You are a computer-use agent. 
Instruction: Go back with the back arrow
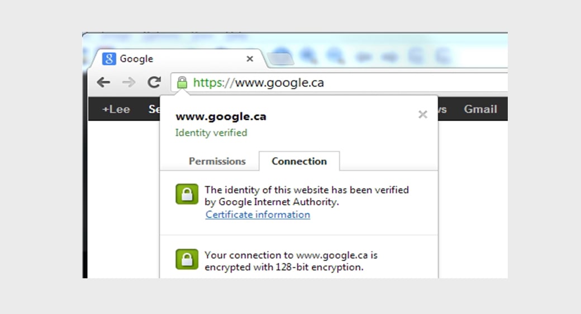tap(103, 83)
